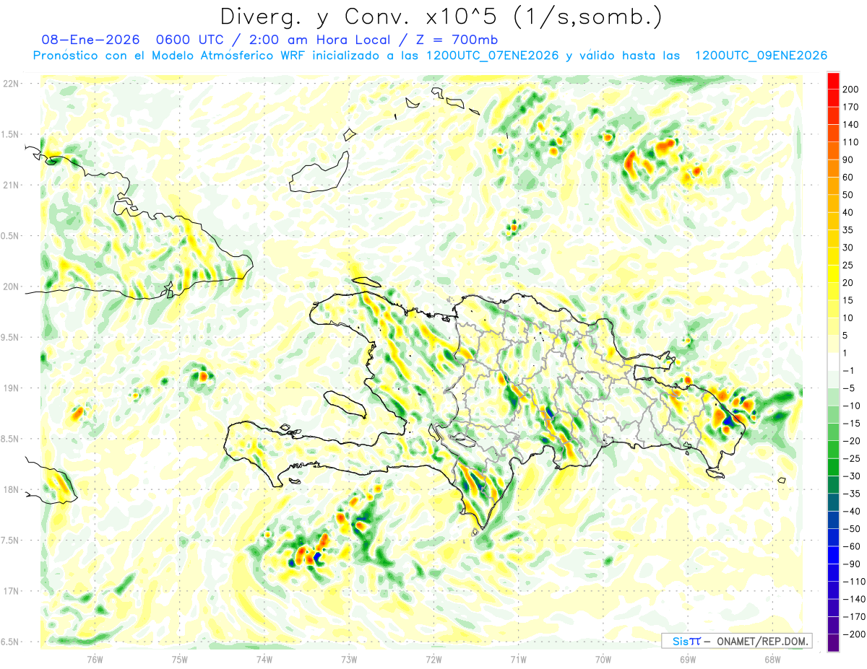Viewport: 867px width, 669px height.
Task: Click the '17N' latitude label
Action: point(10,591)
